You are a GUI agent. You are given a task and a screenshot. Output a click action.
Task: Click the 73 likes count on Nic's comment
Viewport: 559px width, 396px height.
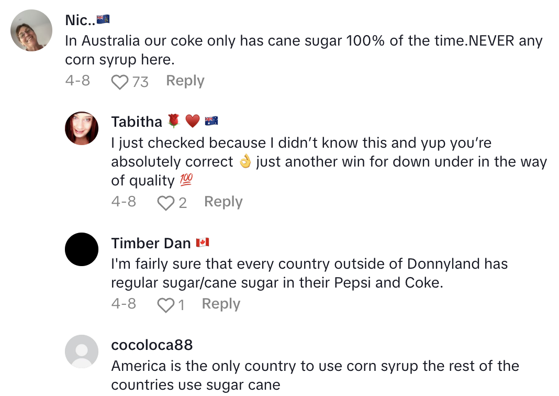coord(140,82)
